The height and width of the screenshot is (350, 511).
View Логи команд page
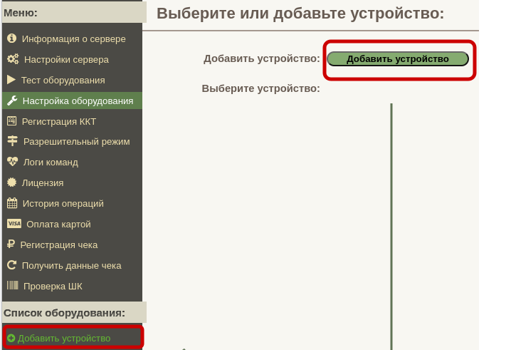pos(51,163)
